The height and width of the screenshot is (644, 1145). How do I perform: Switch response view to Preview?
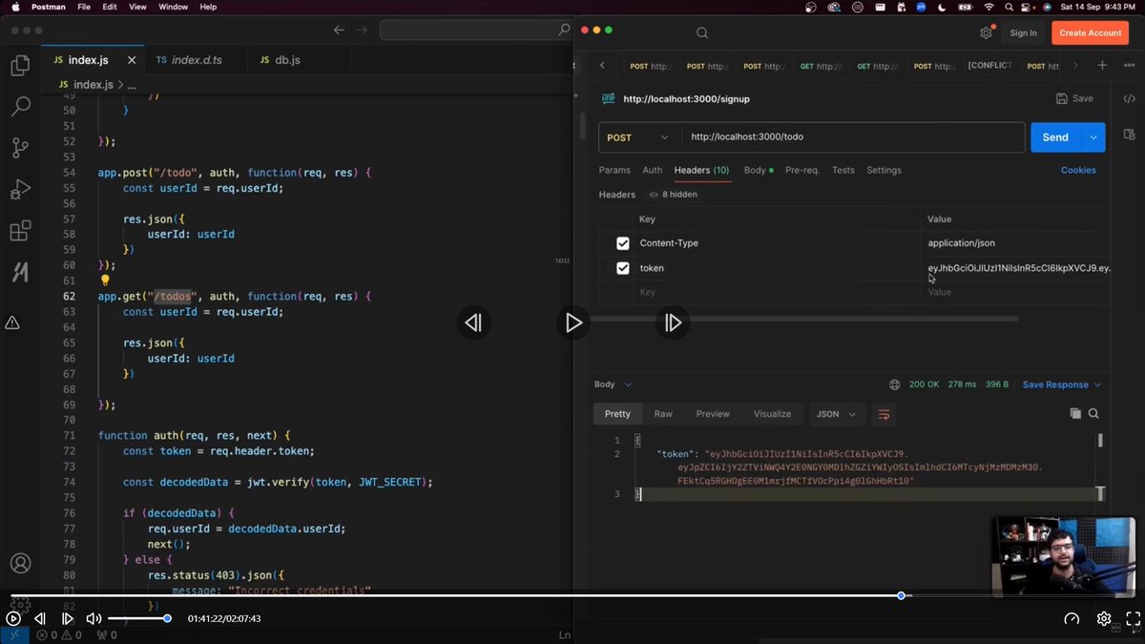713,414
